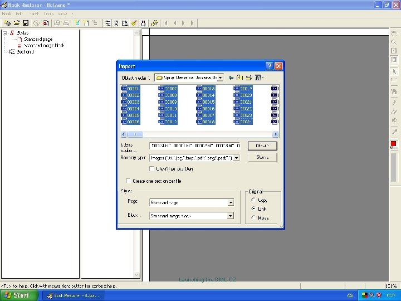Select Standard page in styles tree
The width and height of the screenshot is (401, 301).
[x=38, y=39]
